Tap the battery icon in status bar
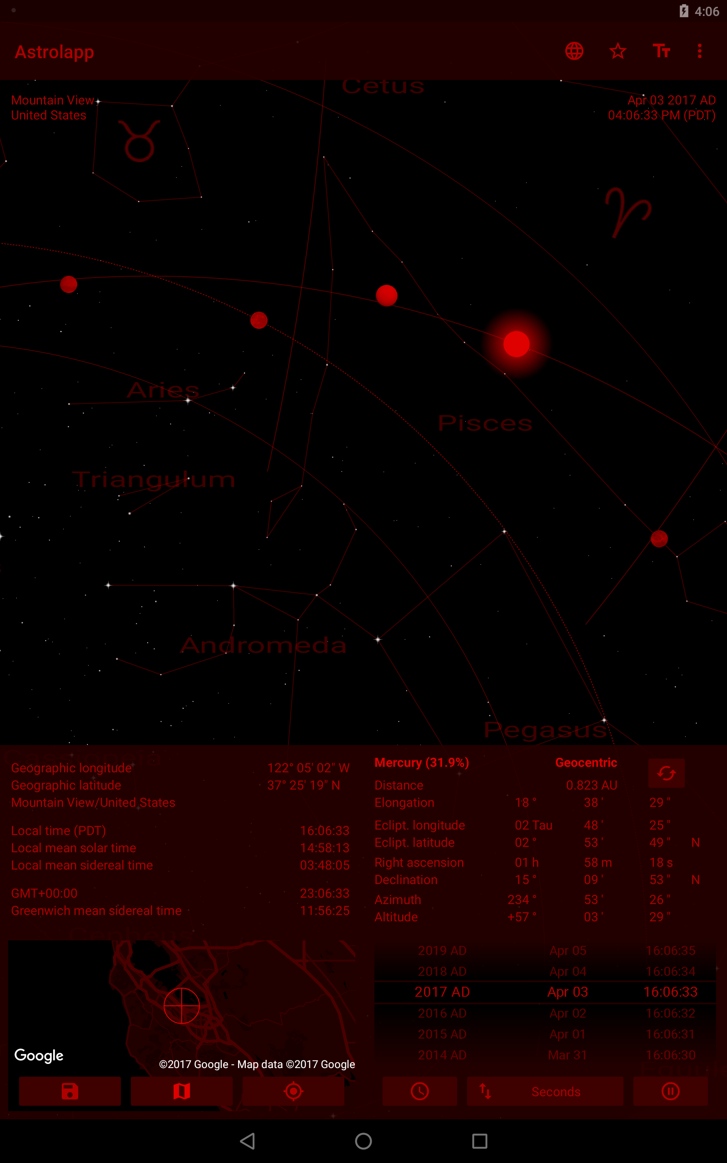 (684, 11)
